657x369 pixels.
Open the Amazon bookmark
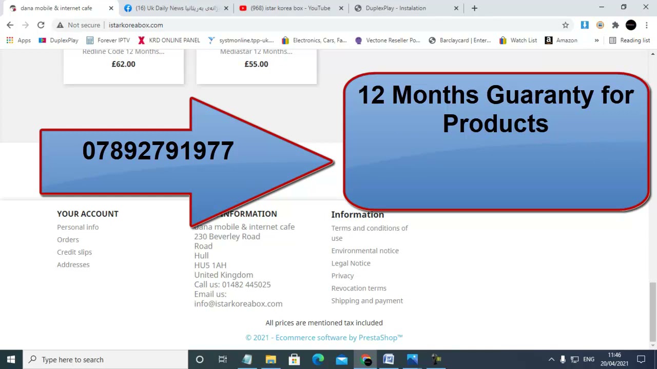(561, 40)
